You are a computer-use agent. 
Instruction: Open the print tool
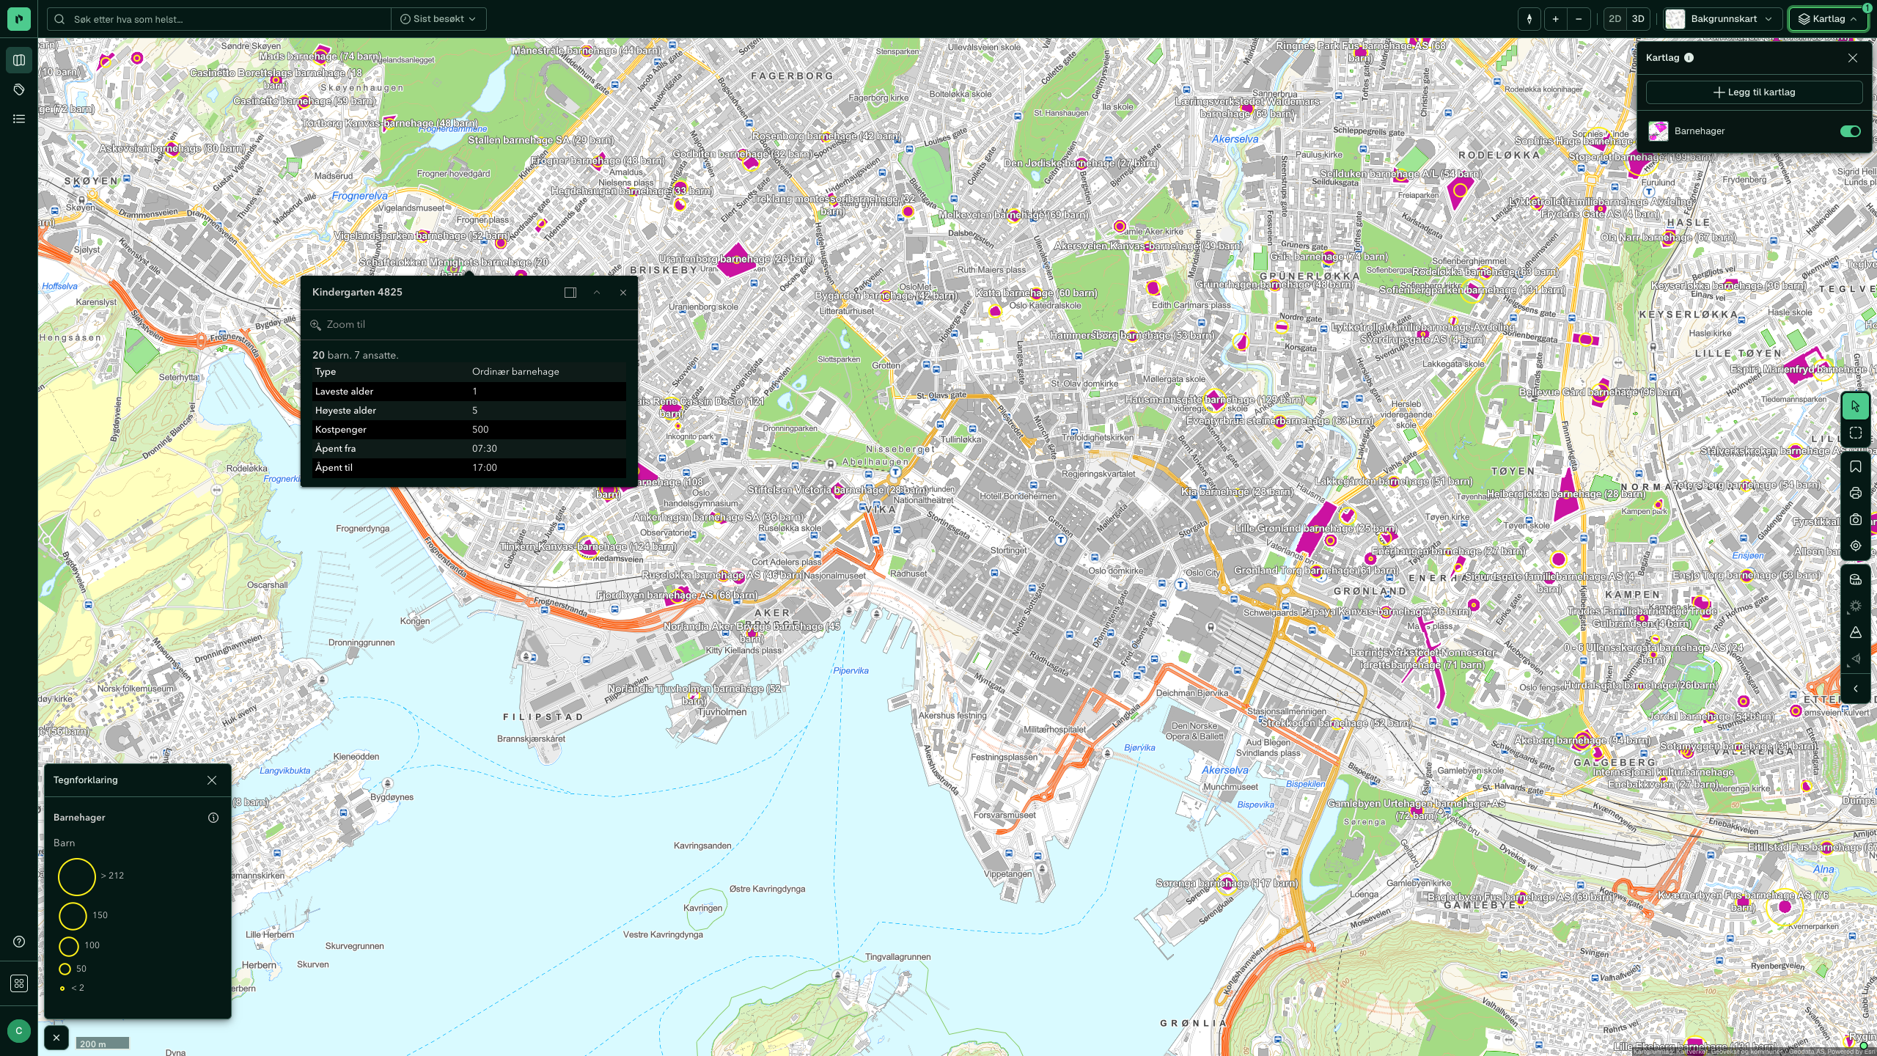point(1856,494)
